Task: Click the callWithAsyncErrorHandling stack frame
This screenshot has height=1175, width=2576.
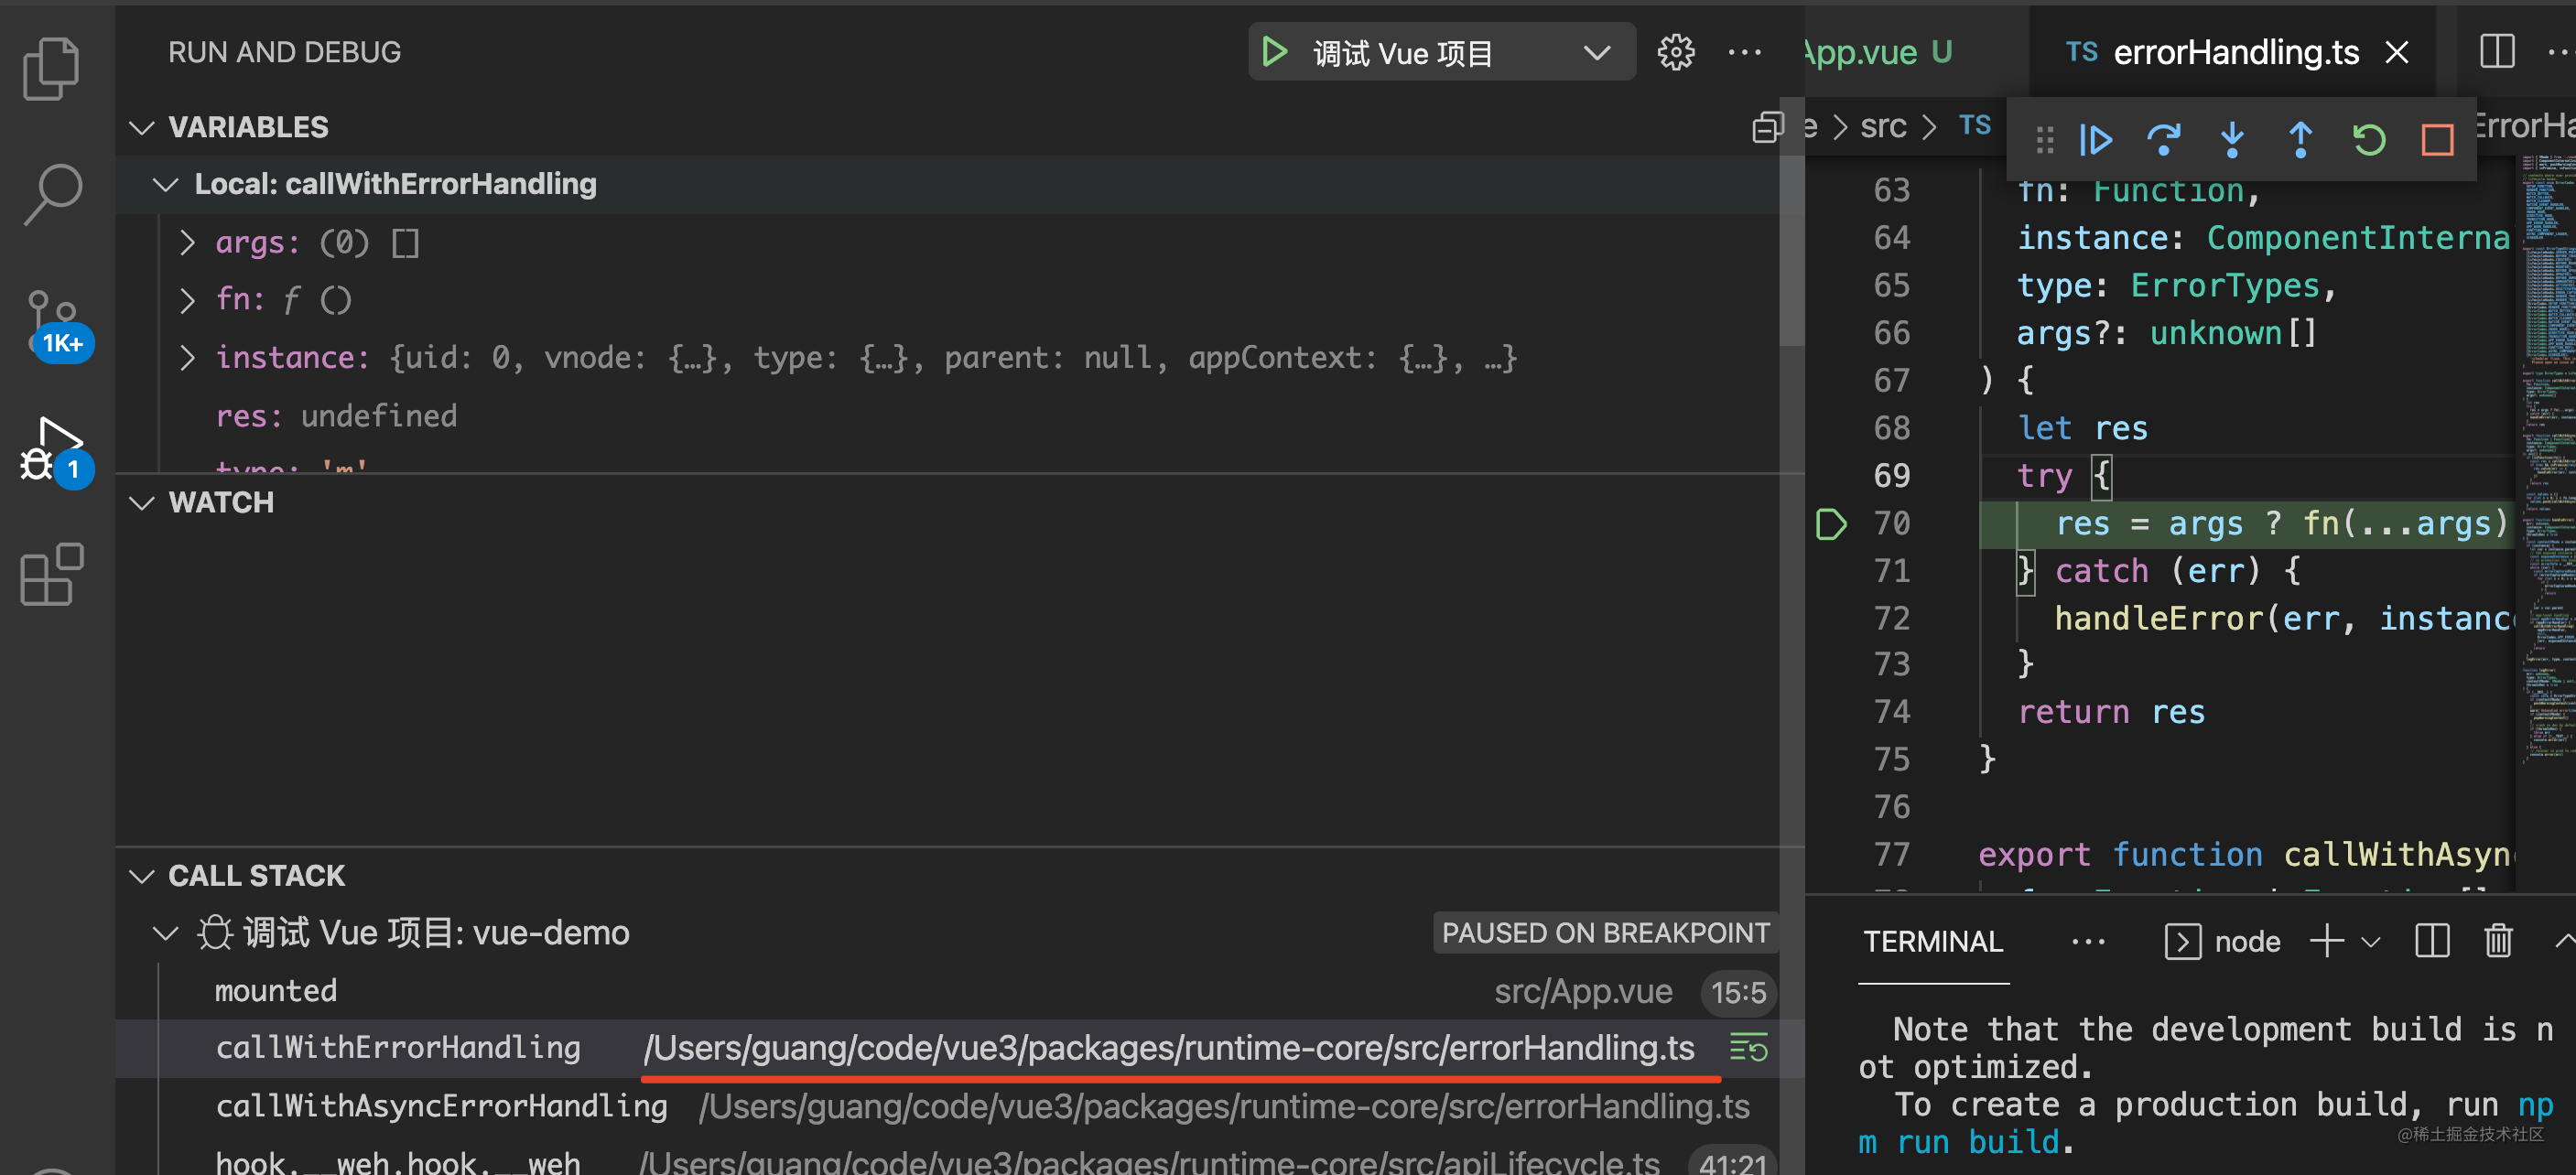Action: (441, 1105)
